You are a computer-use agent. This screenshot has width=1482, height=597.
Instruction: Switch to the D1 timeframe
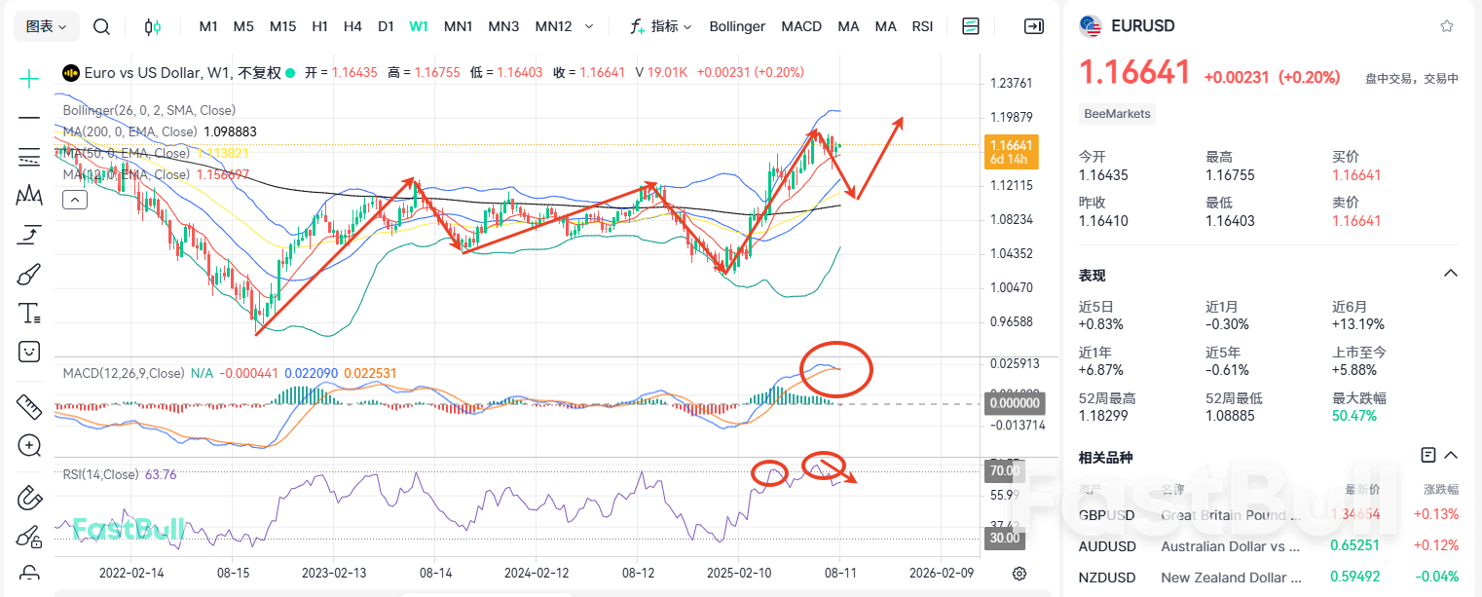coord(386,26)
